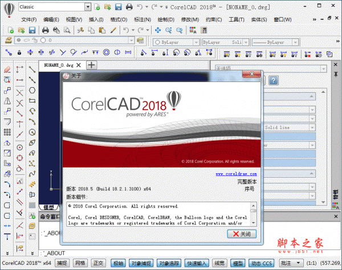Switch to the NONAME_0.dwg drawing tab

tap(59, 65)
